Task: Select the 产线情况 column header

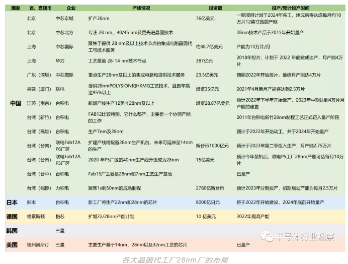Action: (141, 9)
